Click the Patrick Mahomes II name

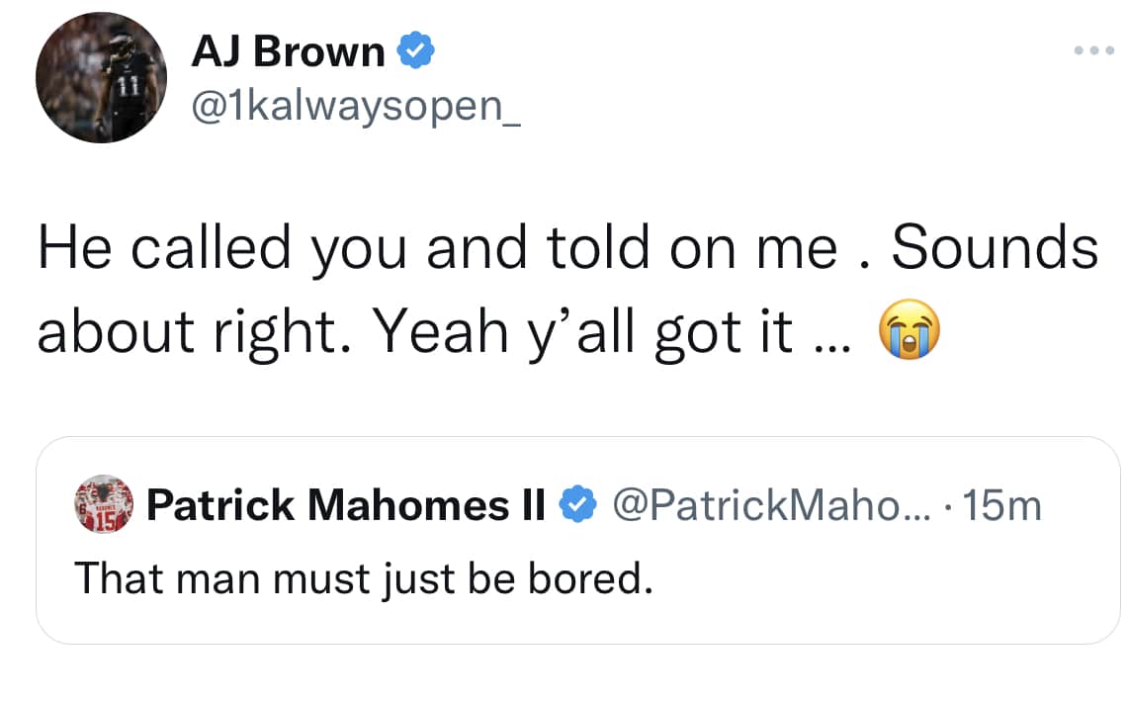coord(346,507)
